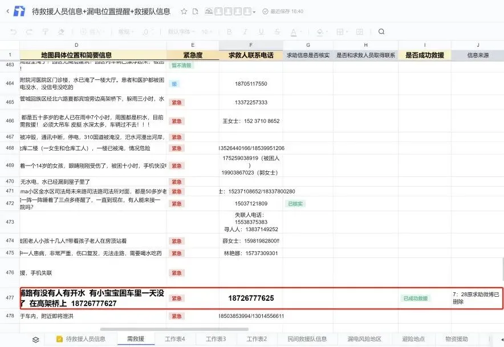Click row number 469
This screenshot has height=347, width=504.
click(x=10, y=165)
